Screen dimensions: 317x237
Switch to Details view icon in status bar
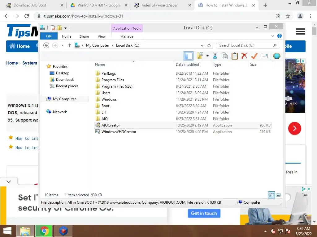[x=271, y=195]
